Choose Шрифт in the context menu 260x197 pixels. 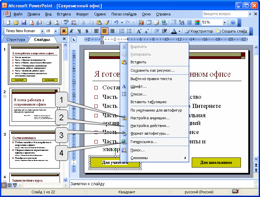[x=154, y=87]
